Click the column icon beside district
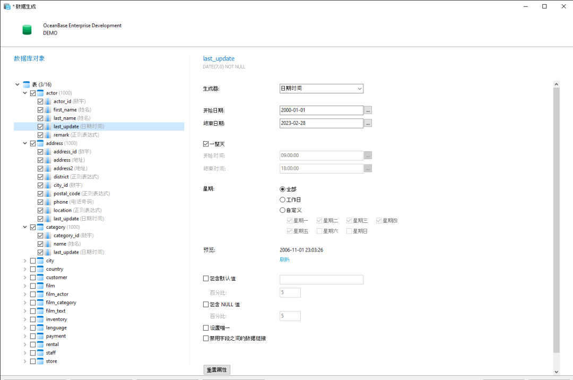This screenshot has width=573, height=380. click(48, 177)
